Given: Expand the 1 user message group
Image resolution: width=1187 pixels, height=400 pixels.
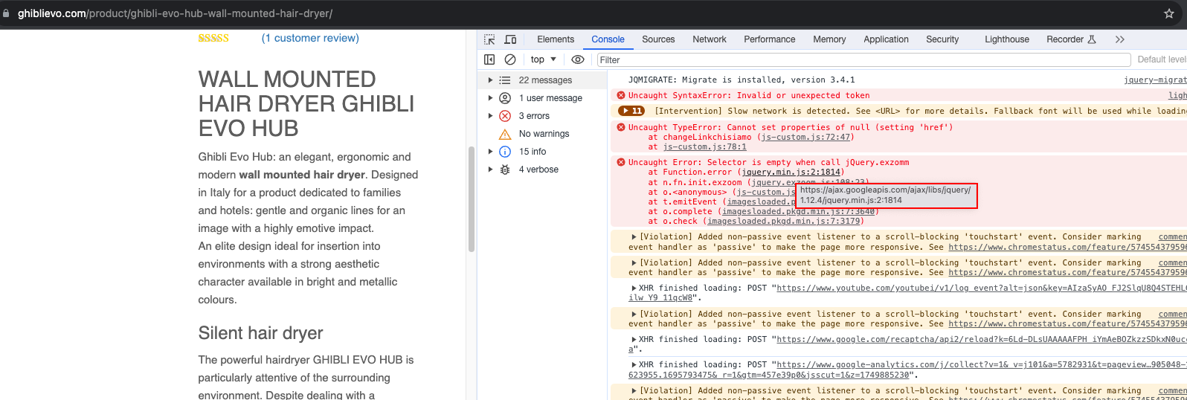Looking at the screenshot, I should click(x=490, y=98).
